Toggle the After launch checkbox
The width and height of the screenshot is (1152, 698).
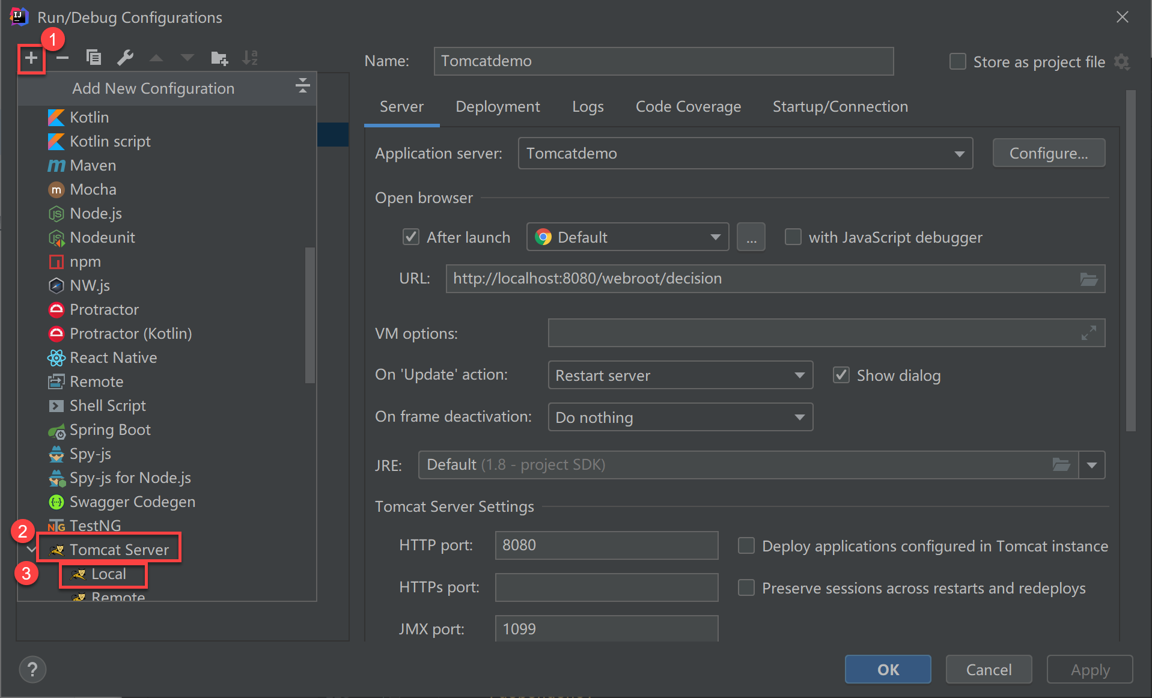pos(411,237)
